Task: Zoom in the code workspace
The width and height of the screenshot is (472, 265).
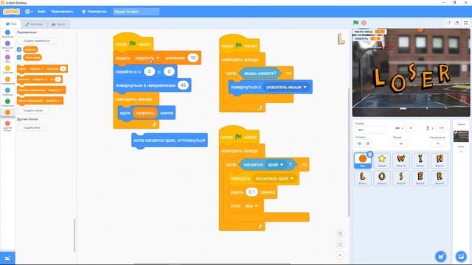Action: (340, 233)
